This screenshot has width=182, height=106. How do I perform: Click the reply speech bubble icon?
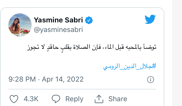[55, 99]
